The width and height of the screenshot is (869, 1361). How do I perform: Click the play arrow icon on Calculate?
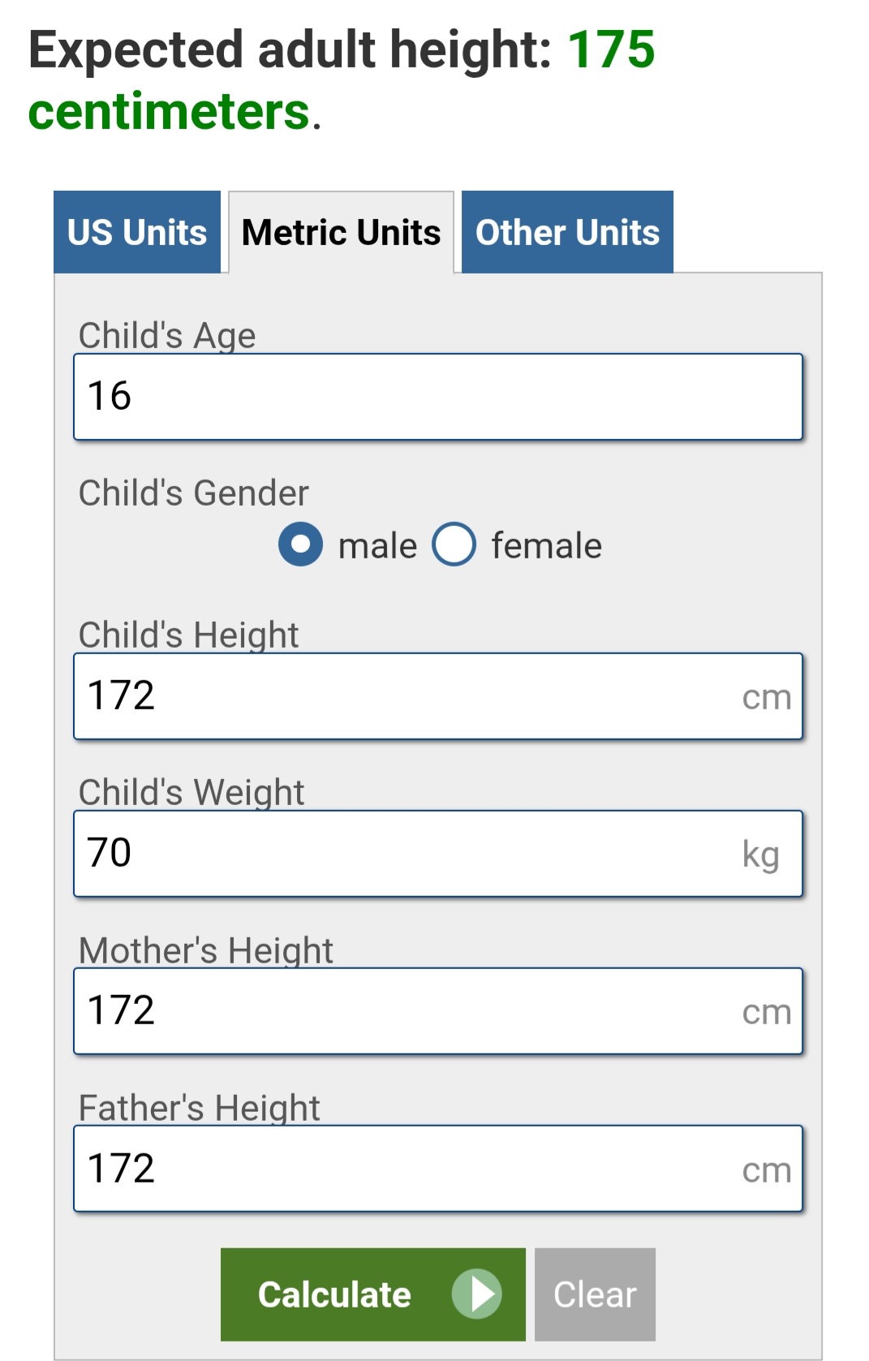477,1294
